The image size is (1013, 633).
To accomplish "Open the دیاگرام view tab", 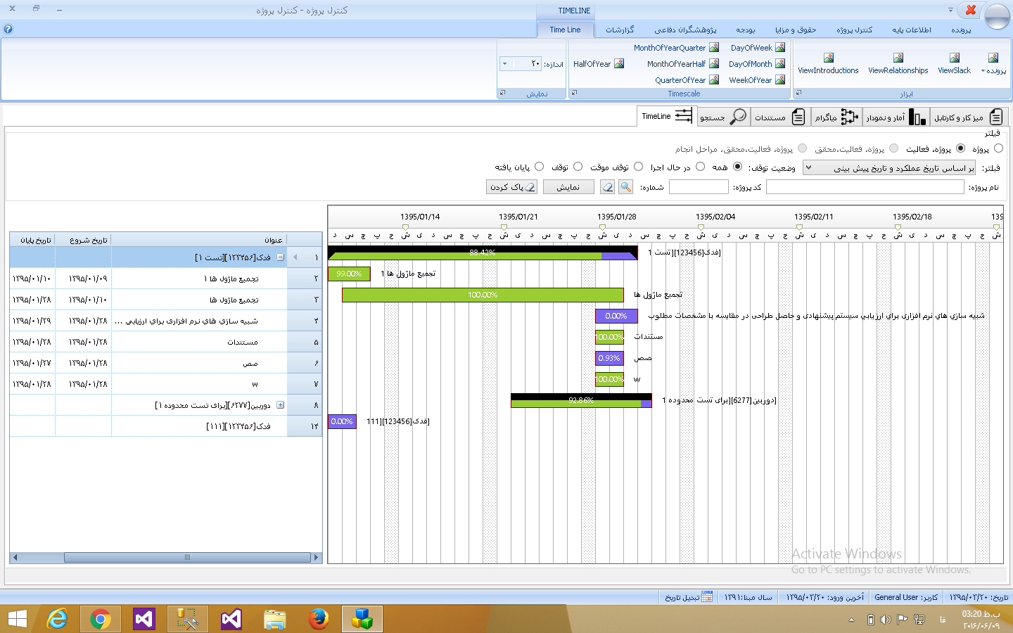I will pyautogui.click(x=836, y=117).
